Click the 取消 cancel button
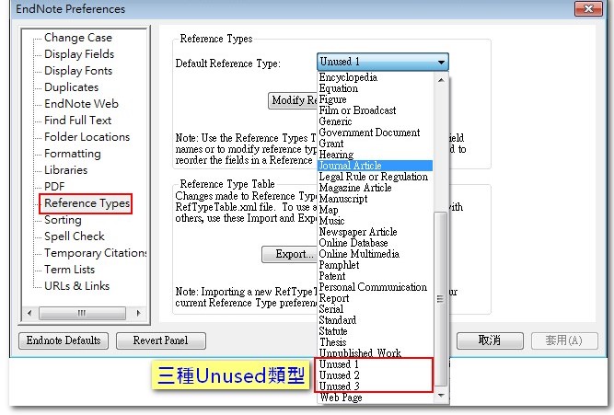 [490, 340]
